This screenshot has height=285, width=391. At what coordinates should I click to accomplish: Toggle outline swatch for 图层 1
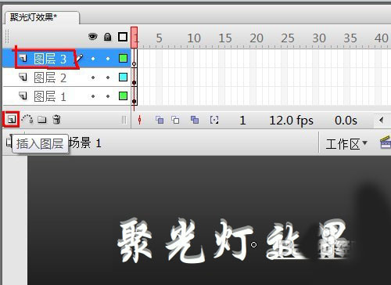123,96
